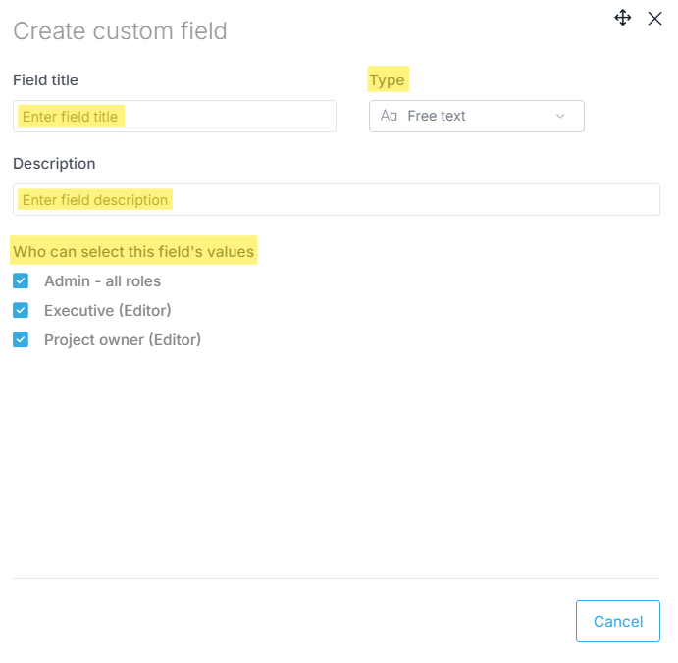Click the Create custom field title
Viewport: 678px width, 663px height.
pyautogui.click(x=120, y=31)
